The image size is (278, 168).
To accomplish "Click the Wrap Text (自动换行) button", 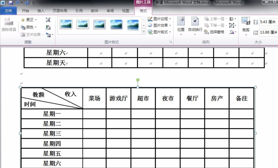I will pos(195,26).
